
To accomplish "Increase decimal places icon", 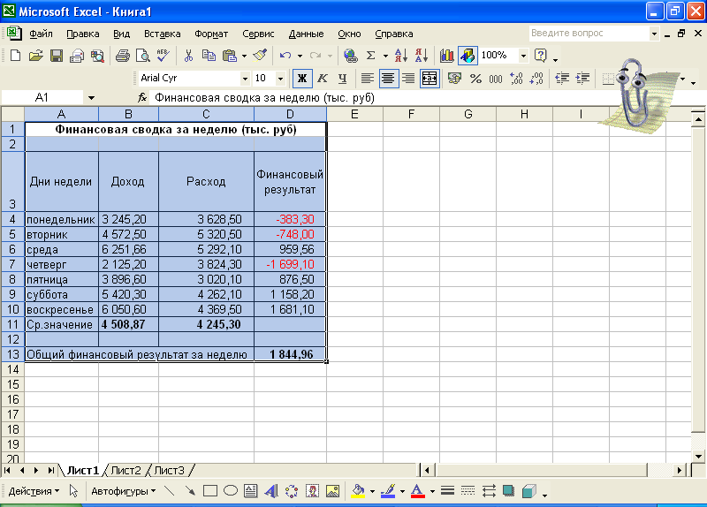I will pyautogui.click(x=516, y=79).
